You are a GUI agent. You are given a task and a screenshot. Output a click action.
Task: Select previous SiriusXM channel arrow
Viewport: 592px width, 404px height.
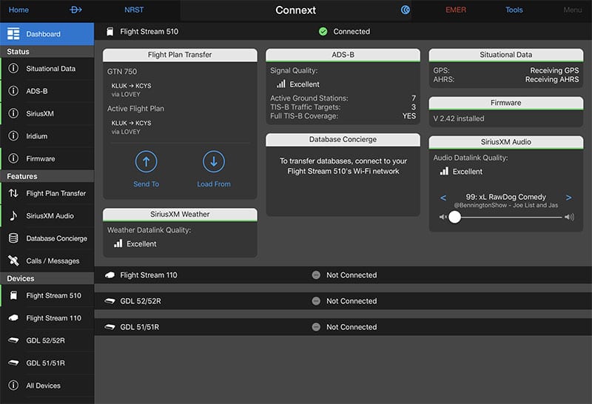tap(443, 198)
